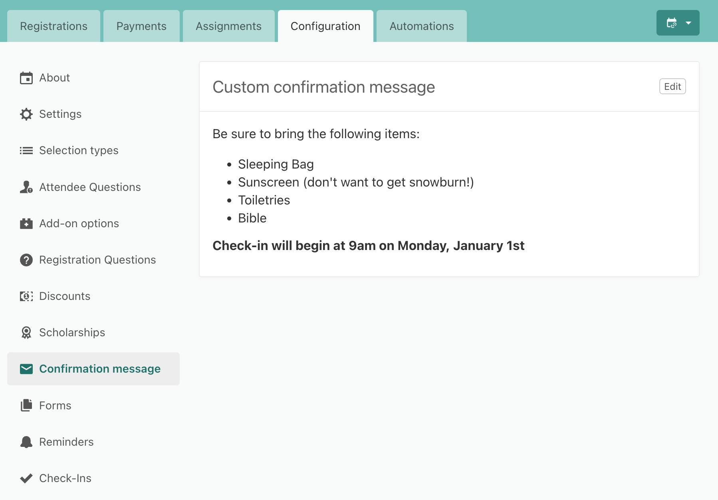The height and width of the screenshot is (500, 718).
Task: Open the Assignments tab
Action: (229, 26)
